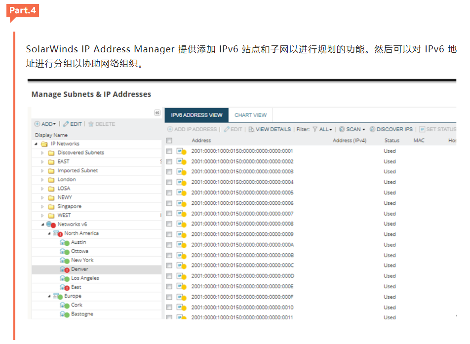Click the DISCOVER IPS button

[x=391, y=129]
